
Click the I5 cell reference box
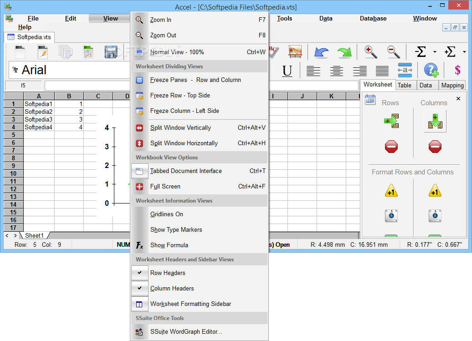pos(24,86)
